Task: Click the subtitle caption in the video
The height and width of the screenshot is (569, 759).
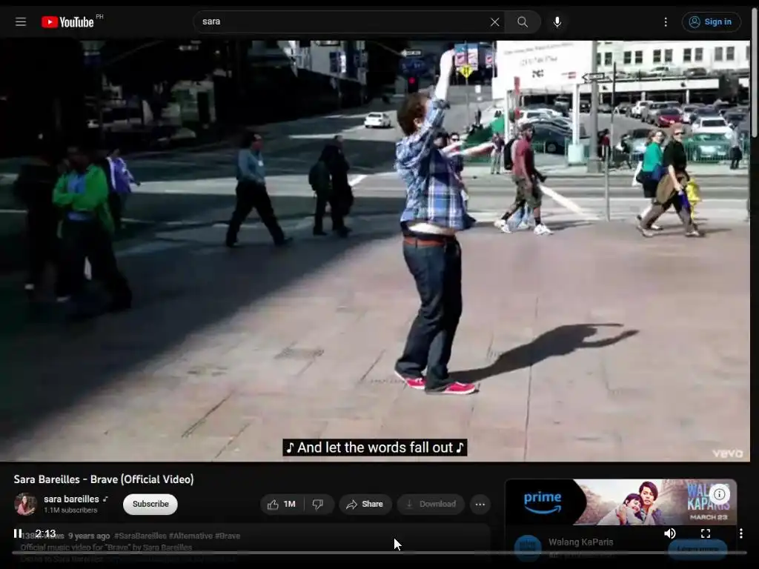Action: (x=374, y=447)
